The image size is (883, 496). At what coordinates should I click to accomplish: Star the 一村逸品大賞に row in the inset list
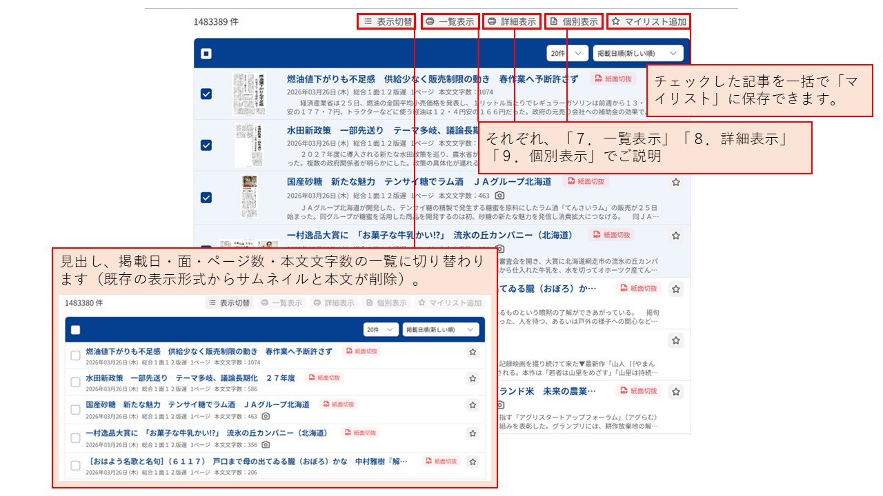(x=473, y=433)
